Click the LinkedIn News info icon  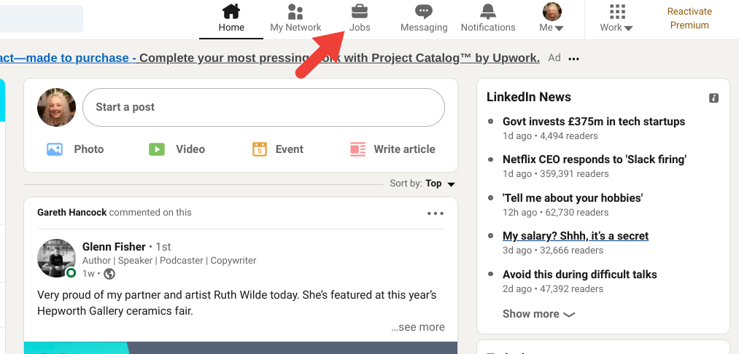click(x=713, y=98)
